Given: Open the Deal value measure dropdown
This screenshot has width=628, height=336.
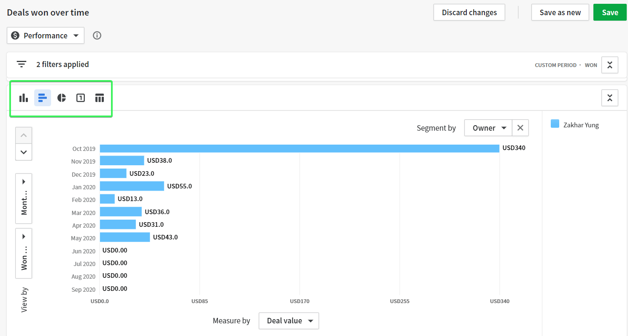Looking at the screenshot, I should click(289, 321).
